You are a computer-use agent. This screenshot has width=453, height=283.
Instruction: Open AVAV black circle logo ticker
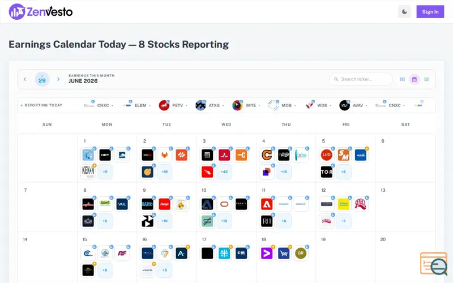353,105
